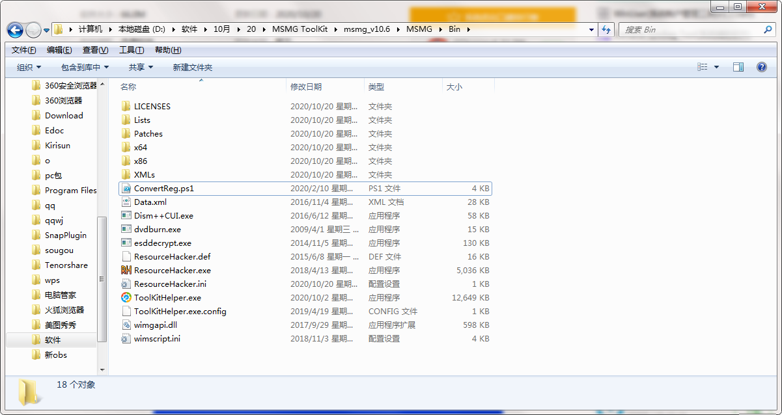This screenshot has height=415, width=782.
Task: Click the Forward navigation arrow button
Action: (x=33, y=29)
